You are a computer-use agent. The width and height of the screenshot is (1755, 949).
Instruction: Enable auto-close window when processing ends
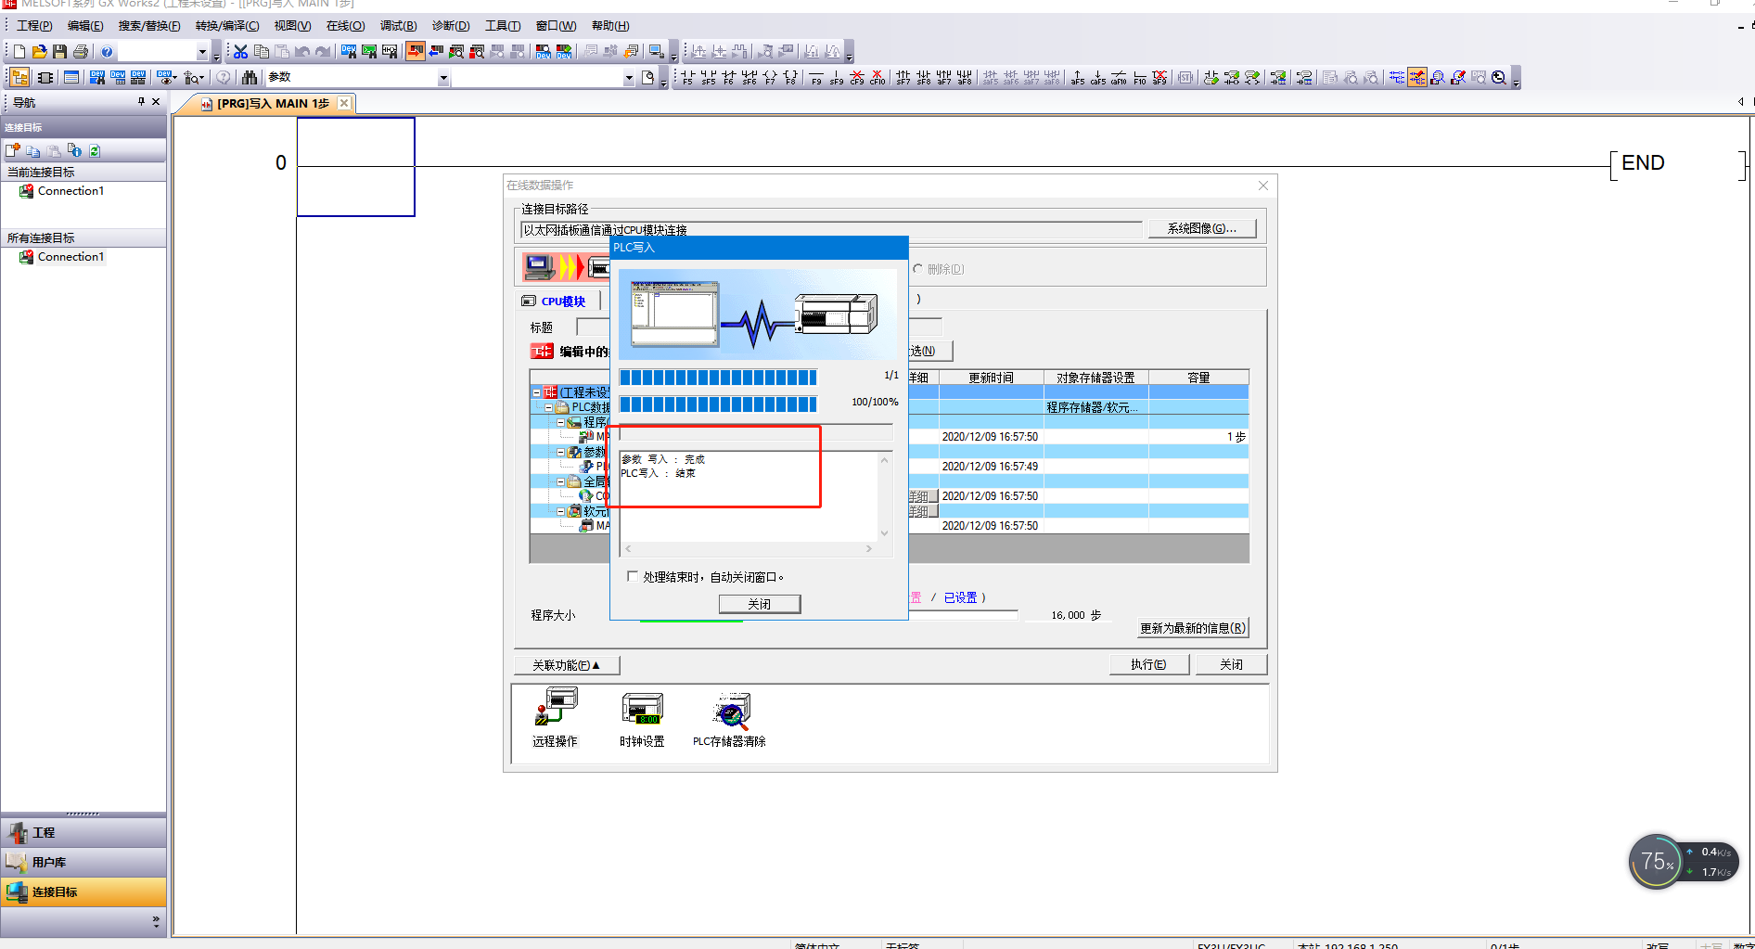point(633,577)
